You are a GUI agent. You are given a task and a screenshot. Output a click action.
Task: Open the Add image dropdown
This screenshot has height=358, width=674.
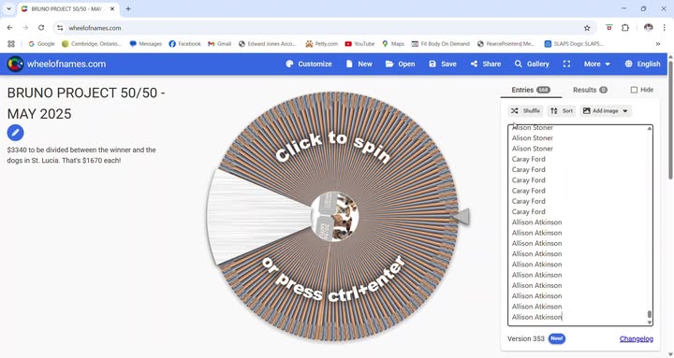(606, 110)
